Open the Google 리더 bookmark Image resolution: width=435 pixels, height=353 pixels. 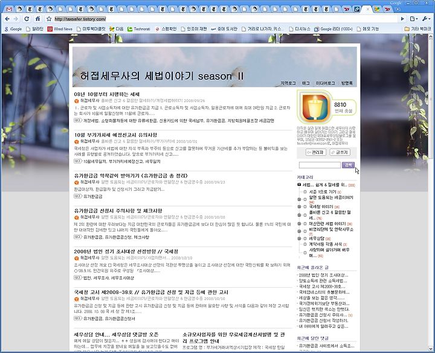click(333, 29)
